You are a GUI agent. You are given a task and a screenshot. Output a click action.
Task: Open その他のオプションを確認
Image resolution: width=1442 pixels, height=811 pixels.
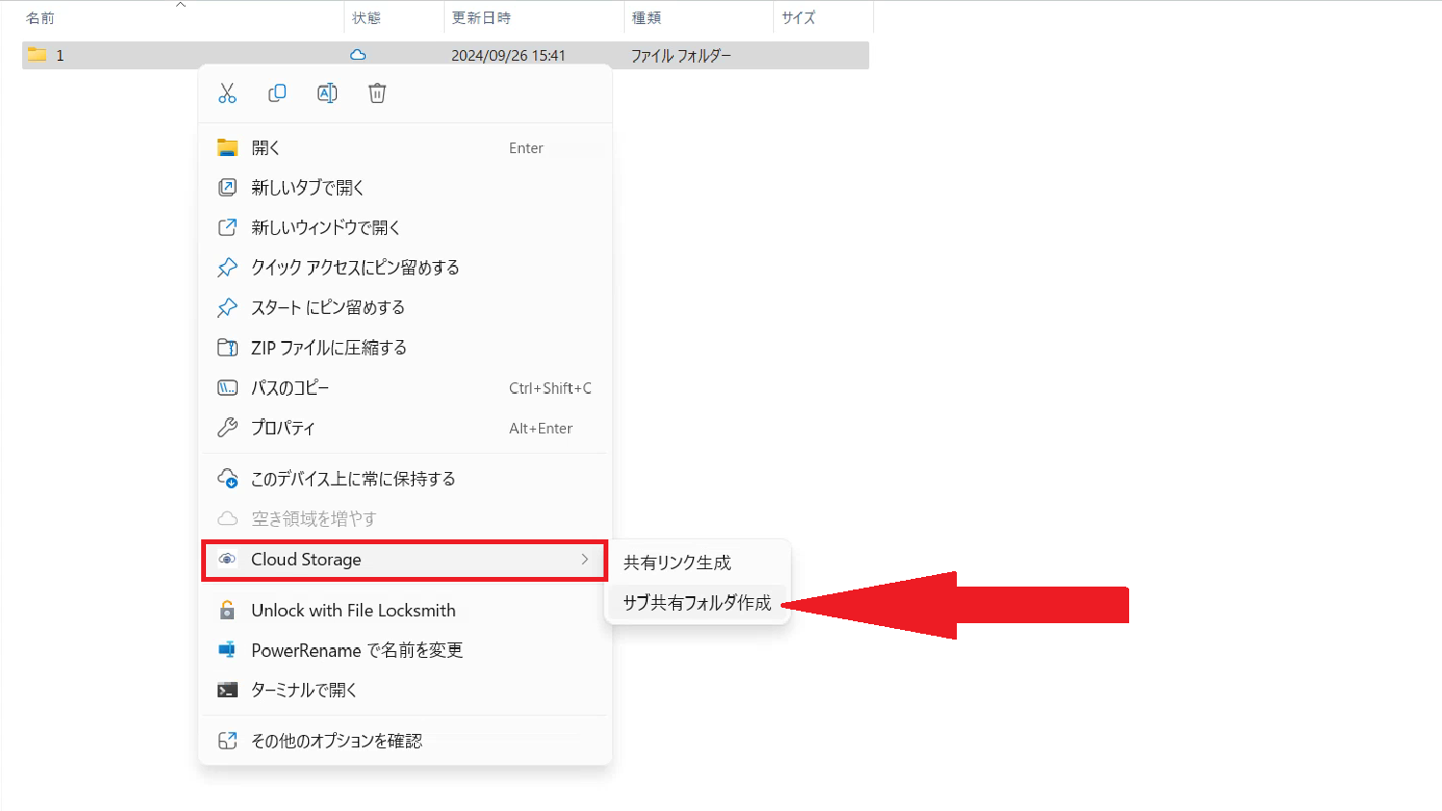pyautogui.click(x=404, y=741)
